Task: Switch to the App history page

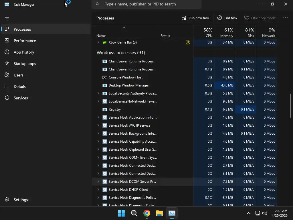Action: tap(46, 52)
